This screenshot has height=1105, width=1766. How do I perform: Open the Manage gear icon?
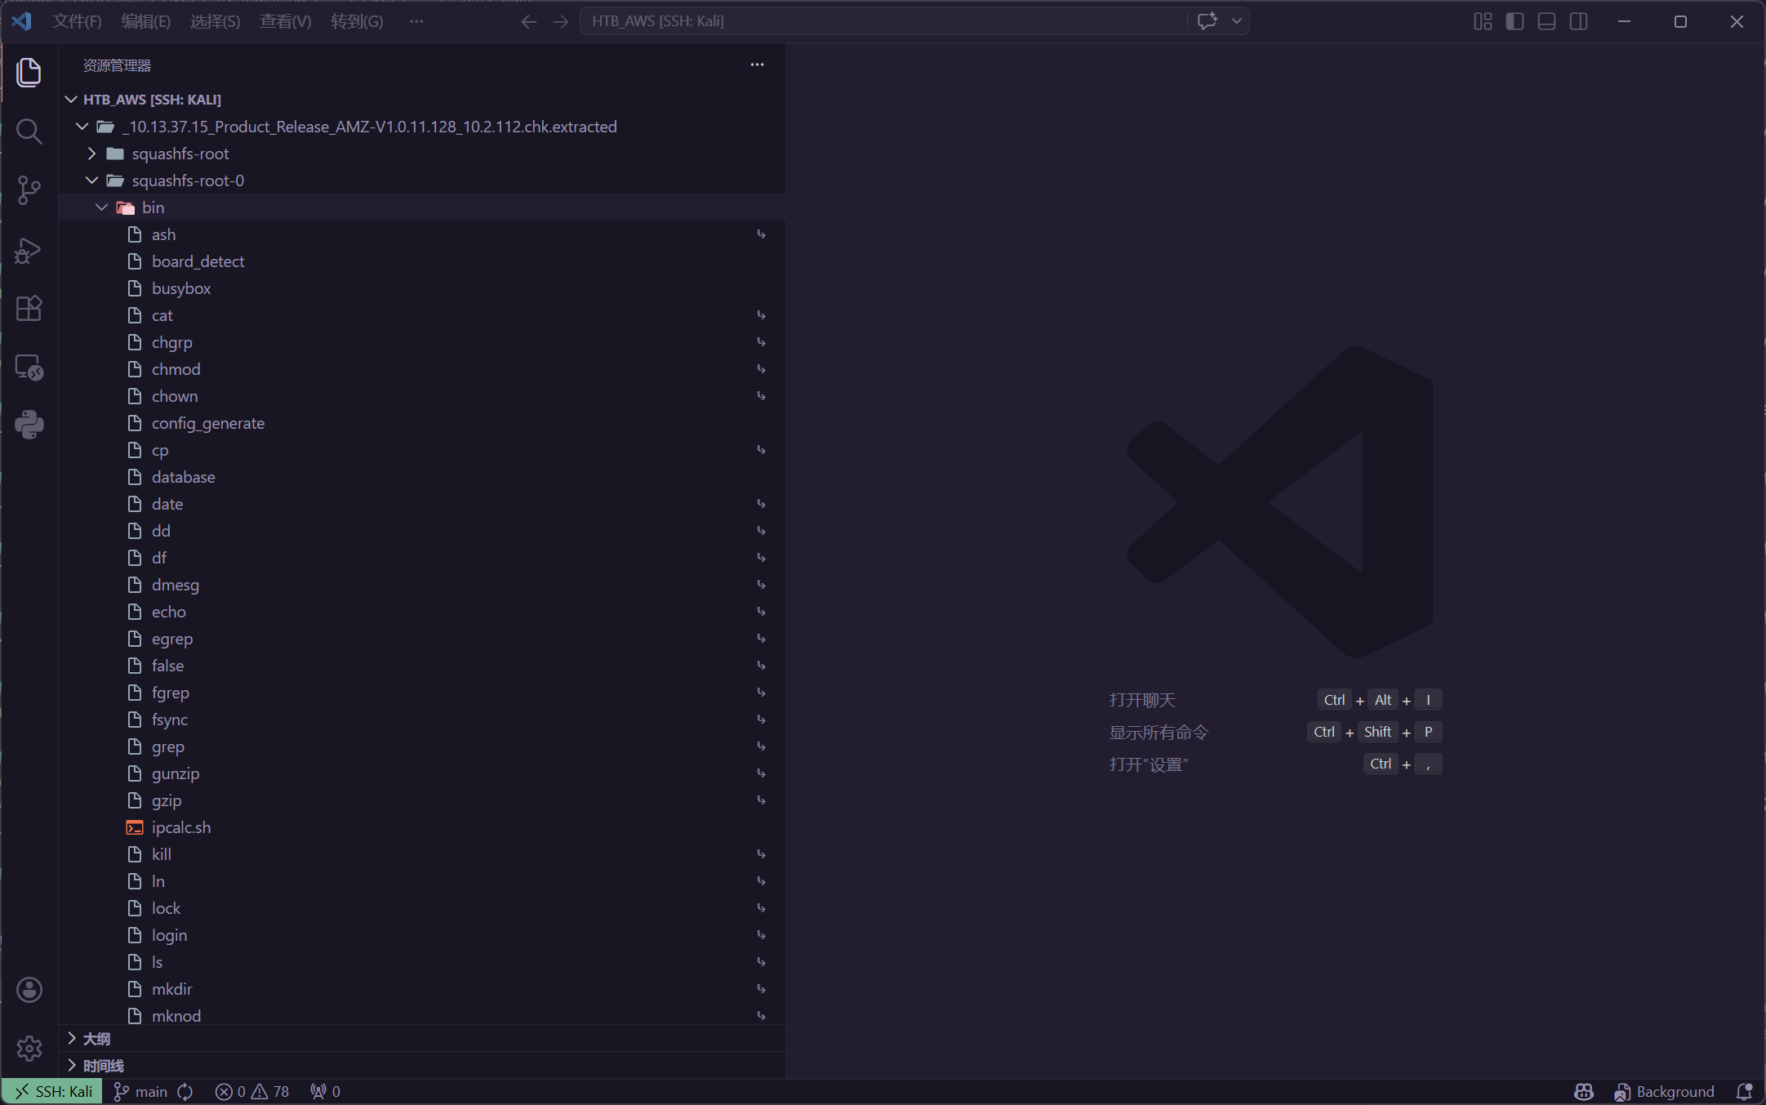[x=29, y=1048]
